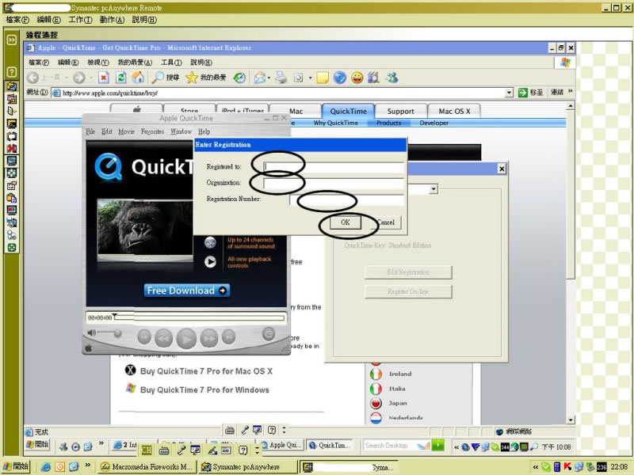Image resolution: width=634 pixels, height=475 pixels.
Task: Click OK in Enter Registration dialog
Action: point(346,222)
